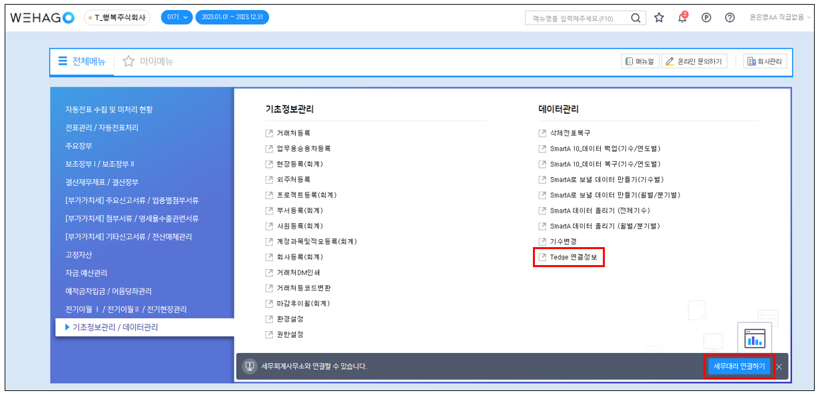Open the notifications bell icon
Image resolution: width=820 pixels, height=395 pixels.
click(682, 18)
